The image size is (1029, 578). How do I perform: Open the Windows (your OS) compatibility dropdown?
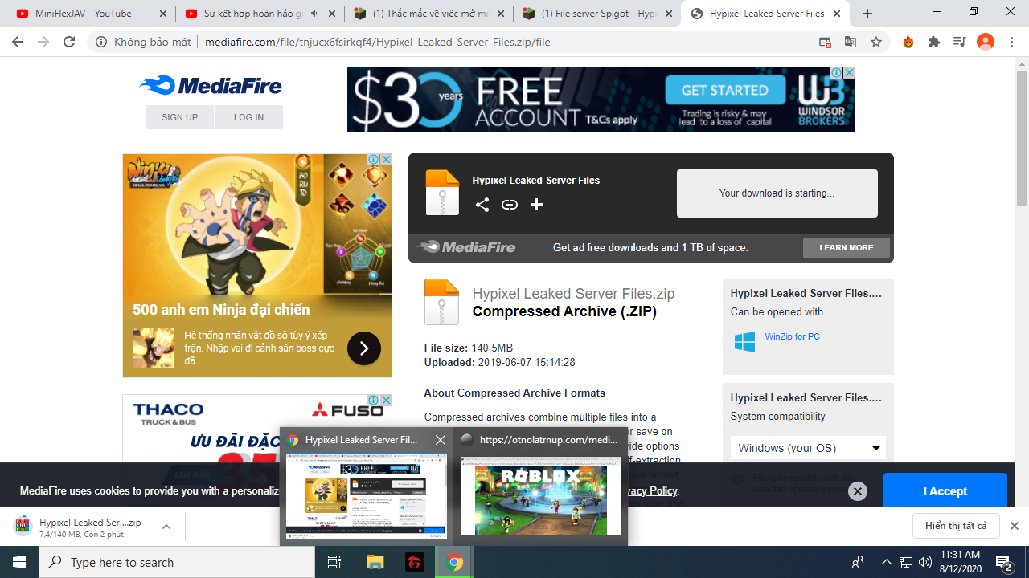(x=808, y=448)
